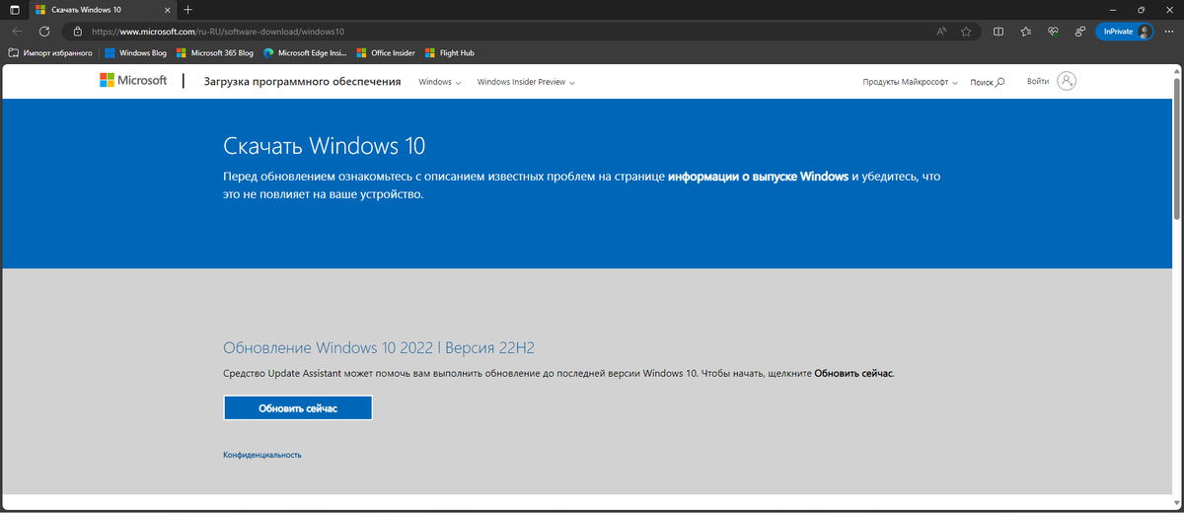Screen dimensions: 1184x513
Task: Open Windows Blog bookmark
Action: 135,53
